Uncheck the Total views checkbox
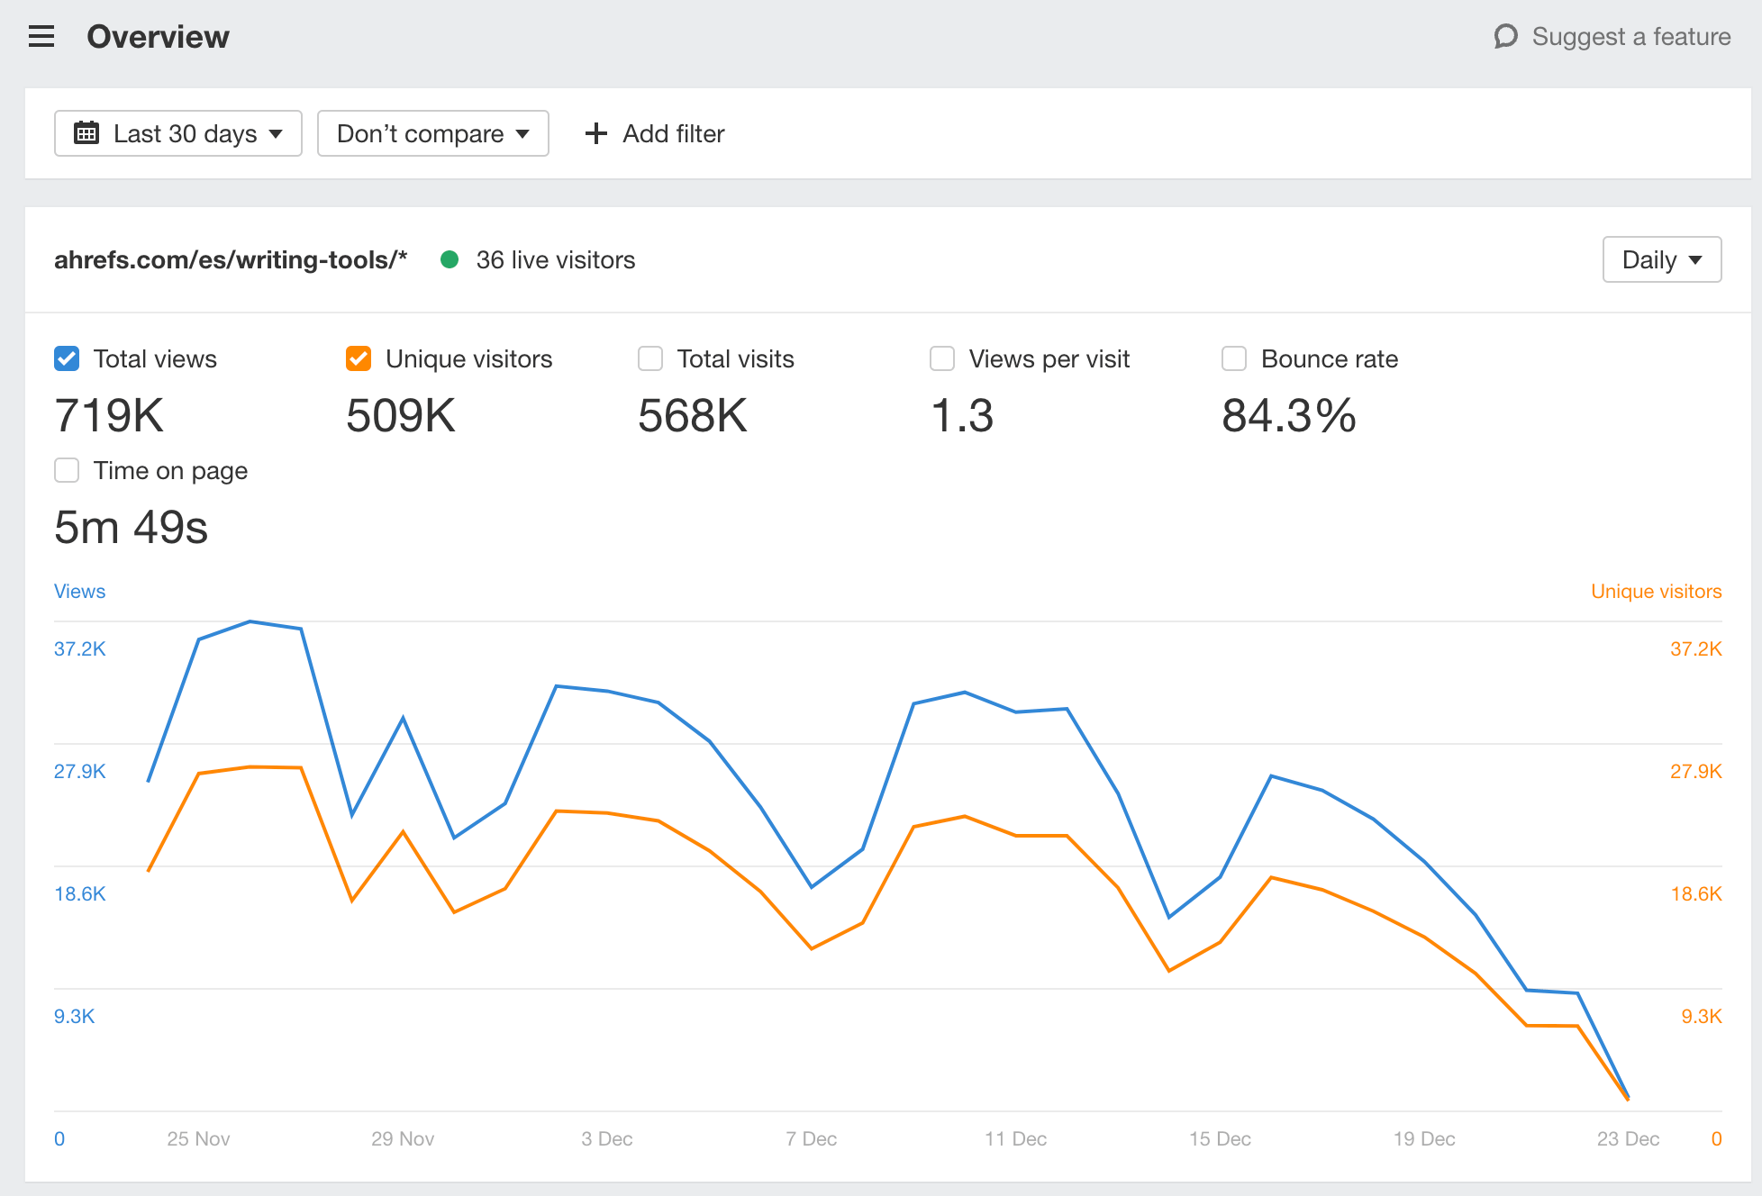 [67, 358]
